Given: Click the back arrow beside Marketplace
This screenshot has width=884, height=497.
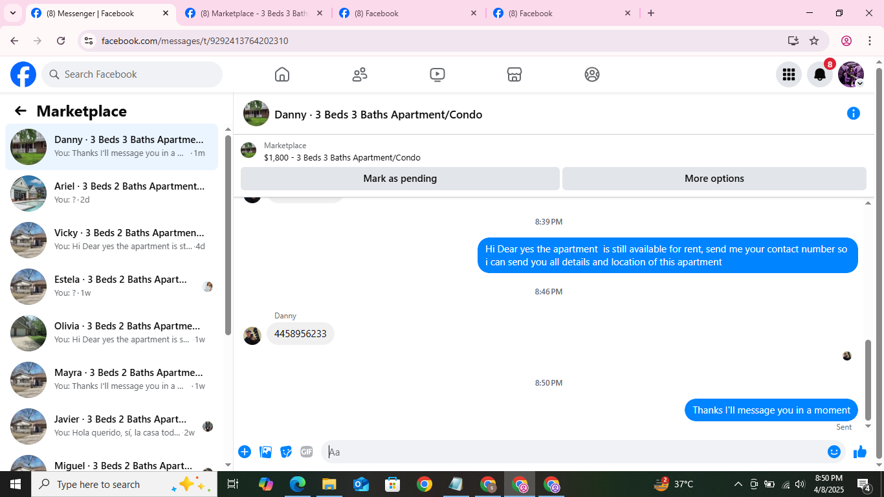Looking at the screenshot, I should point(21,111).
